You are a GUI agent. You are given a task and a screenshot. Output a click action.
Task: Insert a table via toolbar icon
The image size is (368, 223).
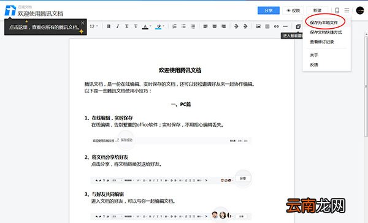pyautogui.click(x=267, y=26)
